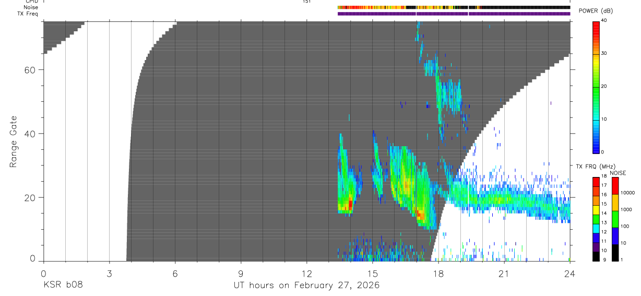The width and height of the screenshot is (641, 296).
Task: Click the x-axis tick label '15'
Action: tap(372, 273)
